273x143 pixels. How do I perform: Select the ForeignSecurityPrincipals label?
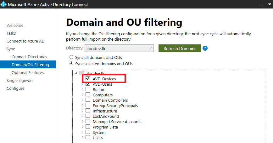tap(115, 106)
